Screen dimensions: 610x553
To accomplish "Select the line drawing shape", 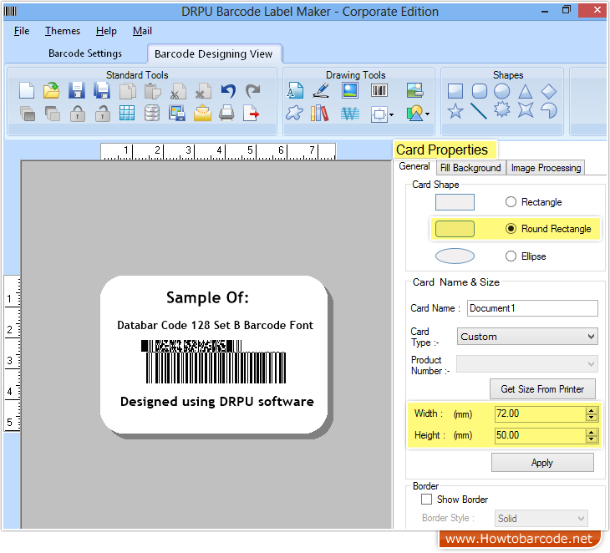I will [479, 111].
